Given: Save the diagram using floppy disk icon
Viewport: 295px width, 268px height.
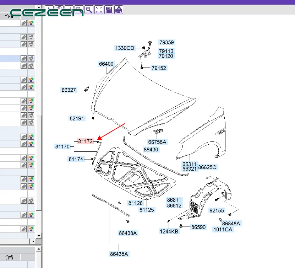Looking at the screenshot, I should point(109,10).
